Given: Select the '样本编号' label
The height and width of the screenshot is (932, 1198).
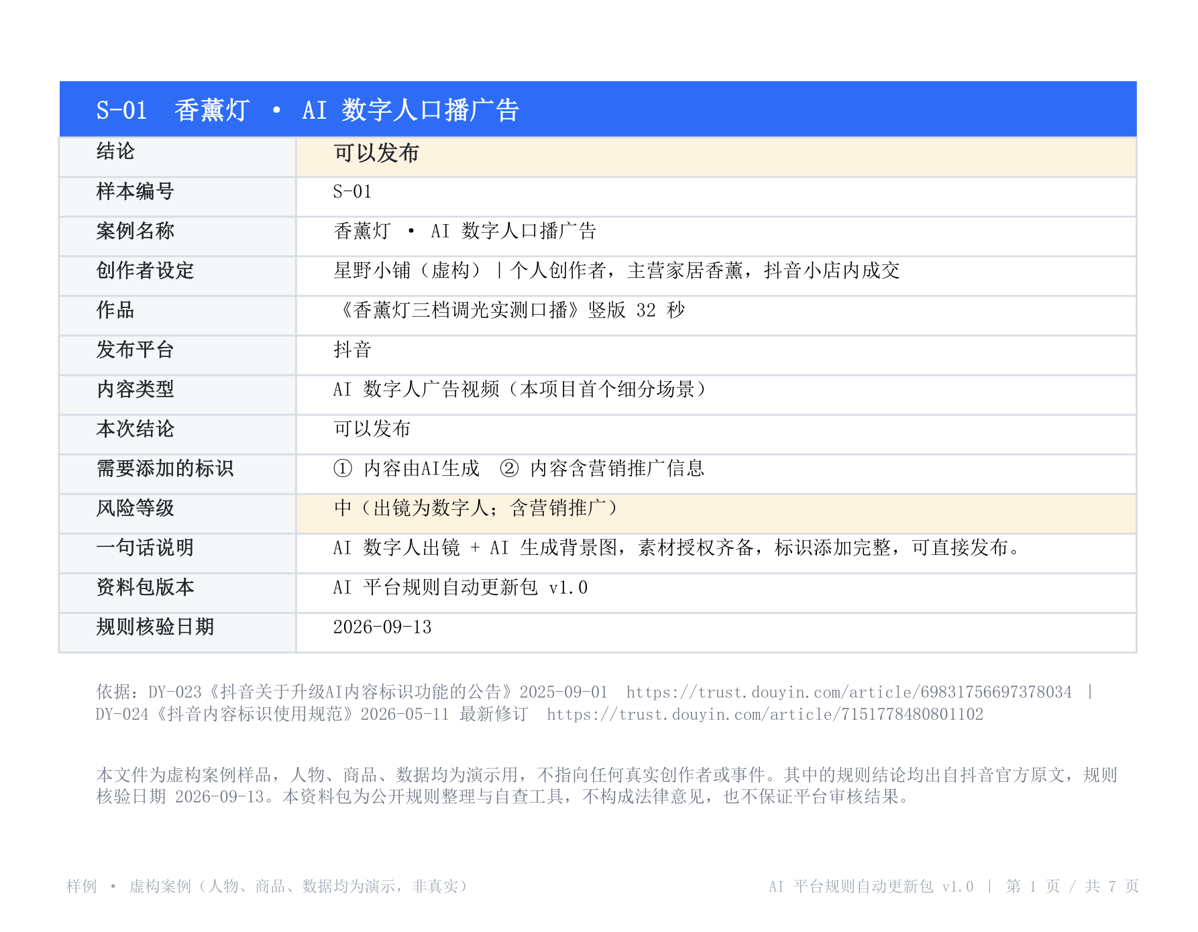Looking at the screenshot, I should pyautogui.click(x=135, y=191).
